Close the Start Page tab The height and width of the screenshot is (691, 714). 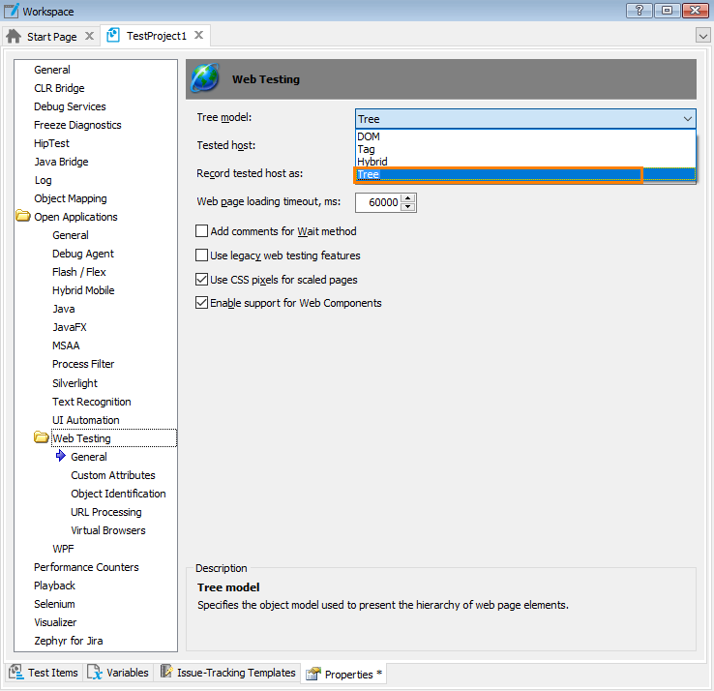click(x=89, y=37)
